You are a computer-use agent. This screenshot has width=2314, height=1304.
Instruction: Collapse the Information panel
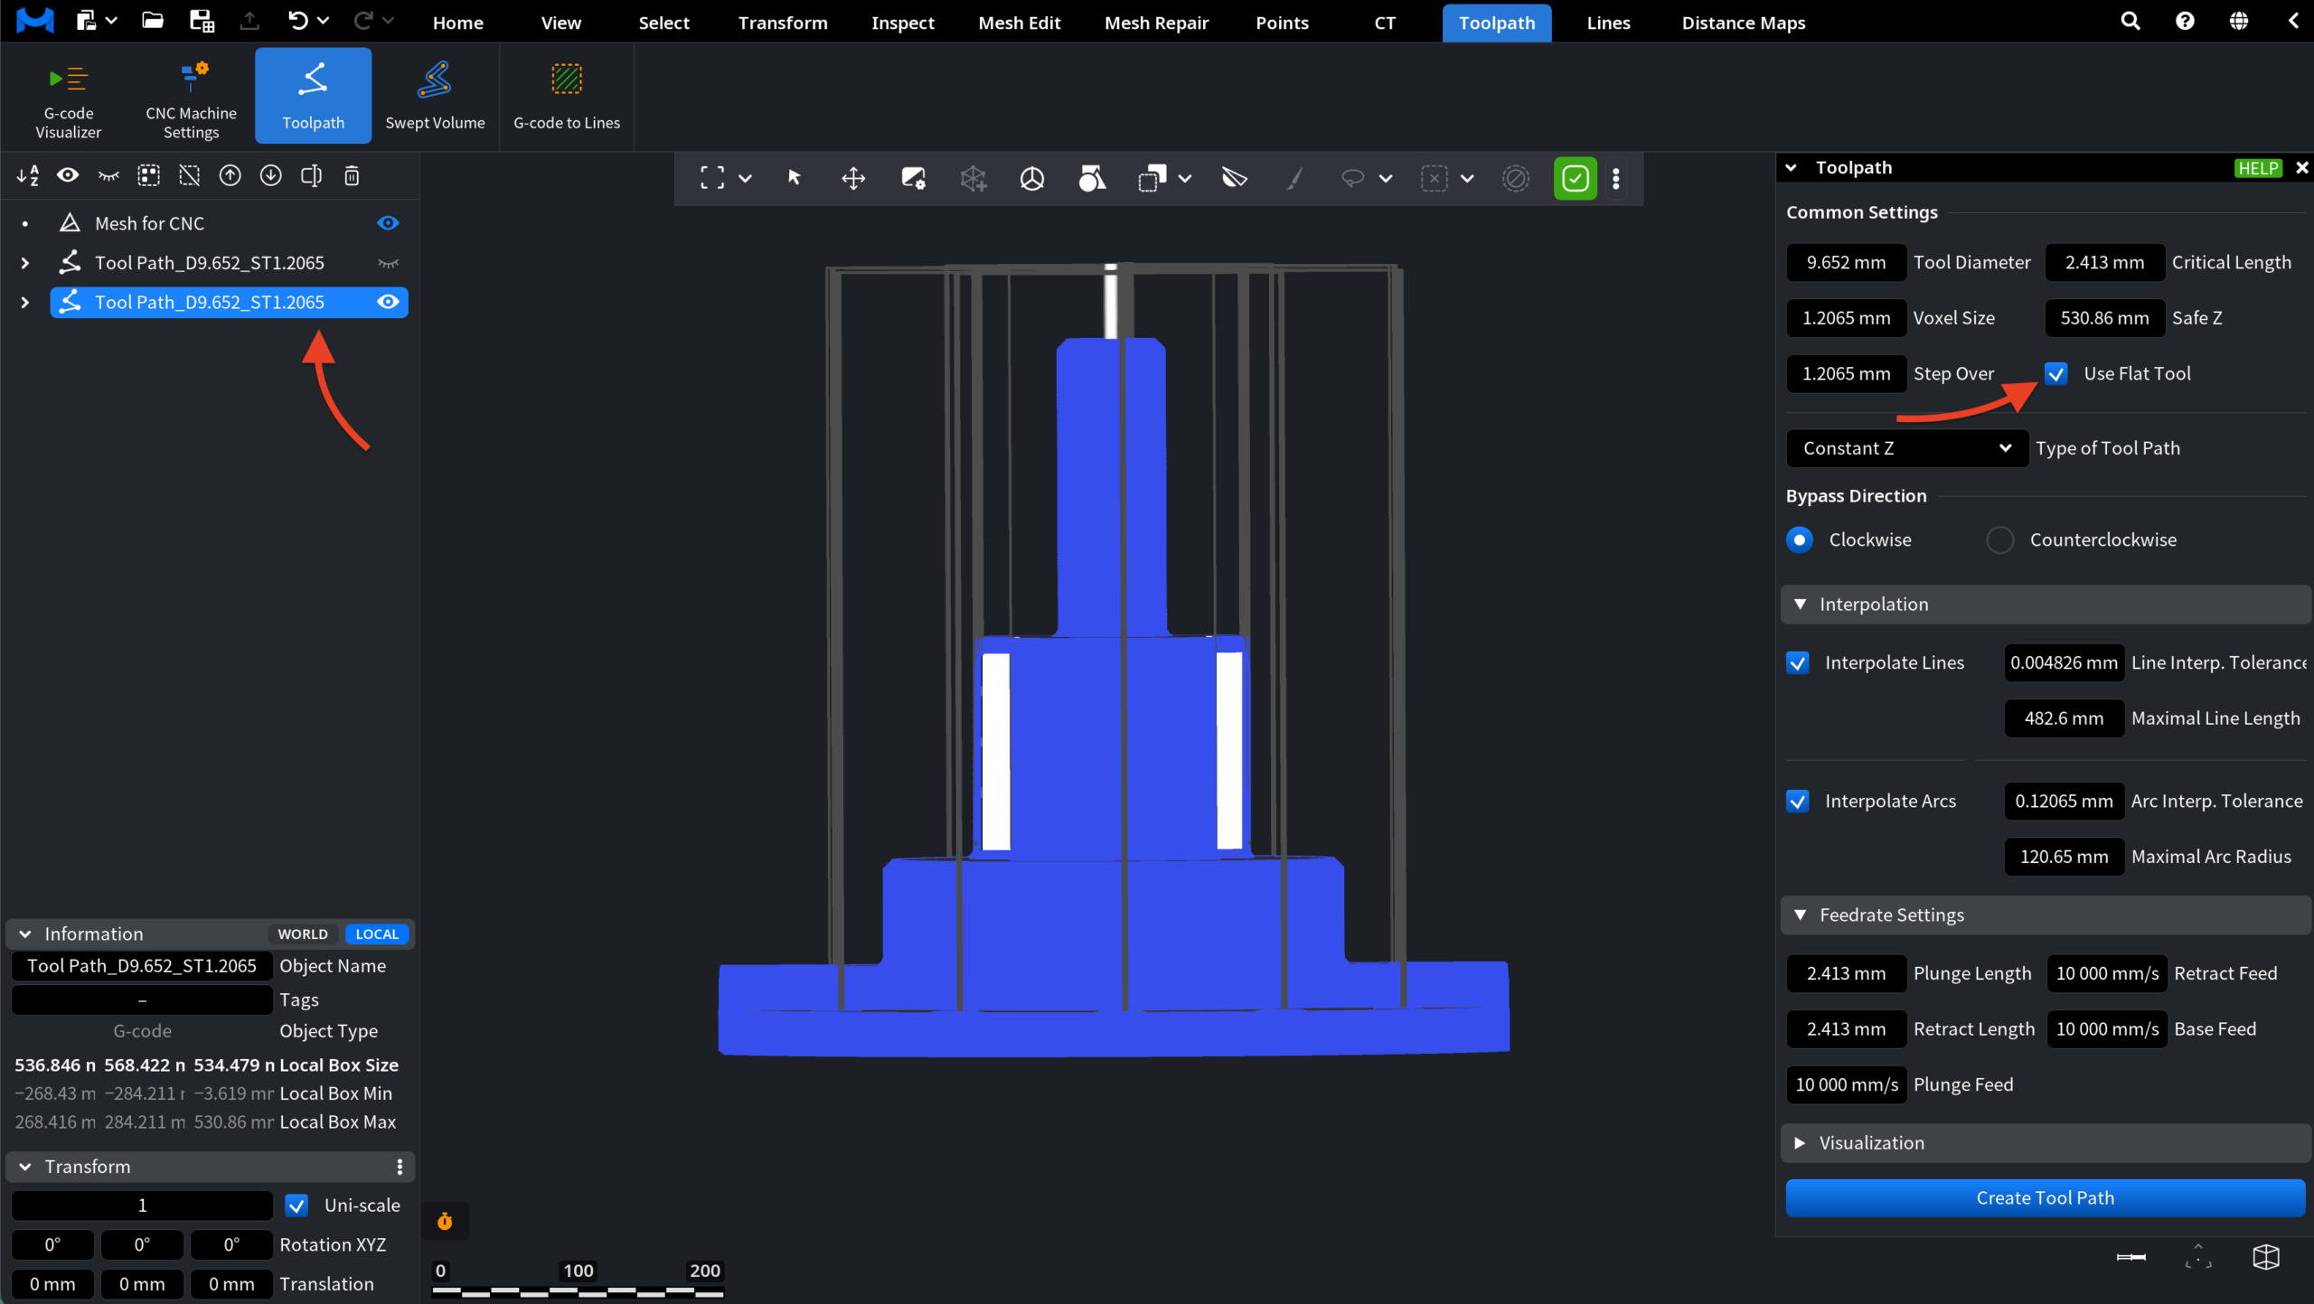coord(25,934)
